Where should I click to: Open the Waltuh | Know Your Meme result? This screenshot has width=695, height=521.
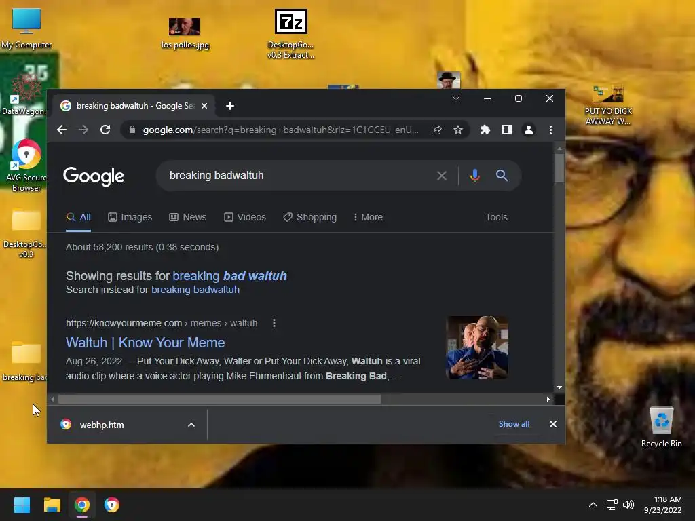[x=145, y=343]
